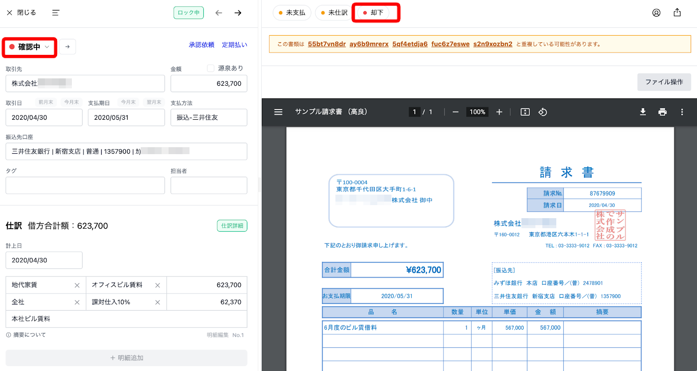Select the 地代家賃 account cell

(46, 285)
